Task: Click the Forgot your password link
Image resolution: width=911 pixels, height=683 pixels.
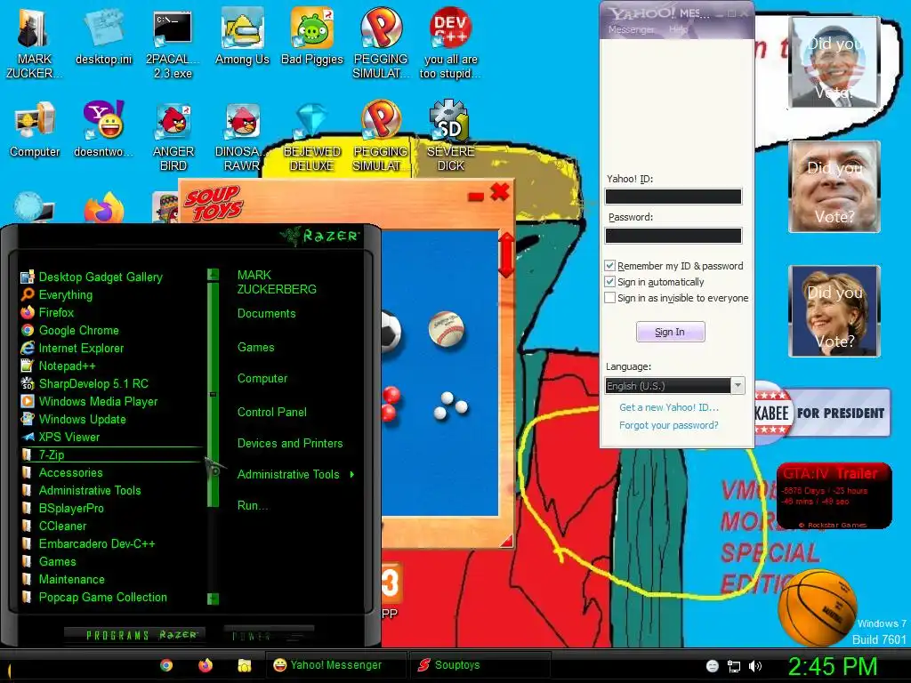Action: (x=669, y=425)
